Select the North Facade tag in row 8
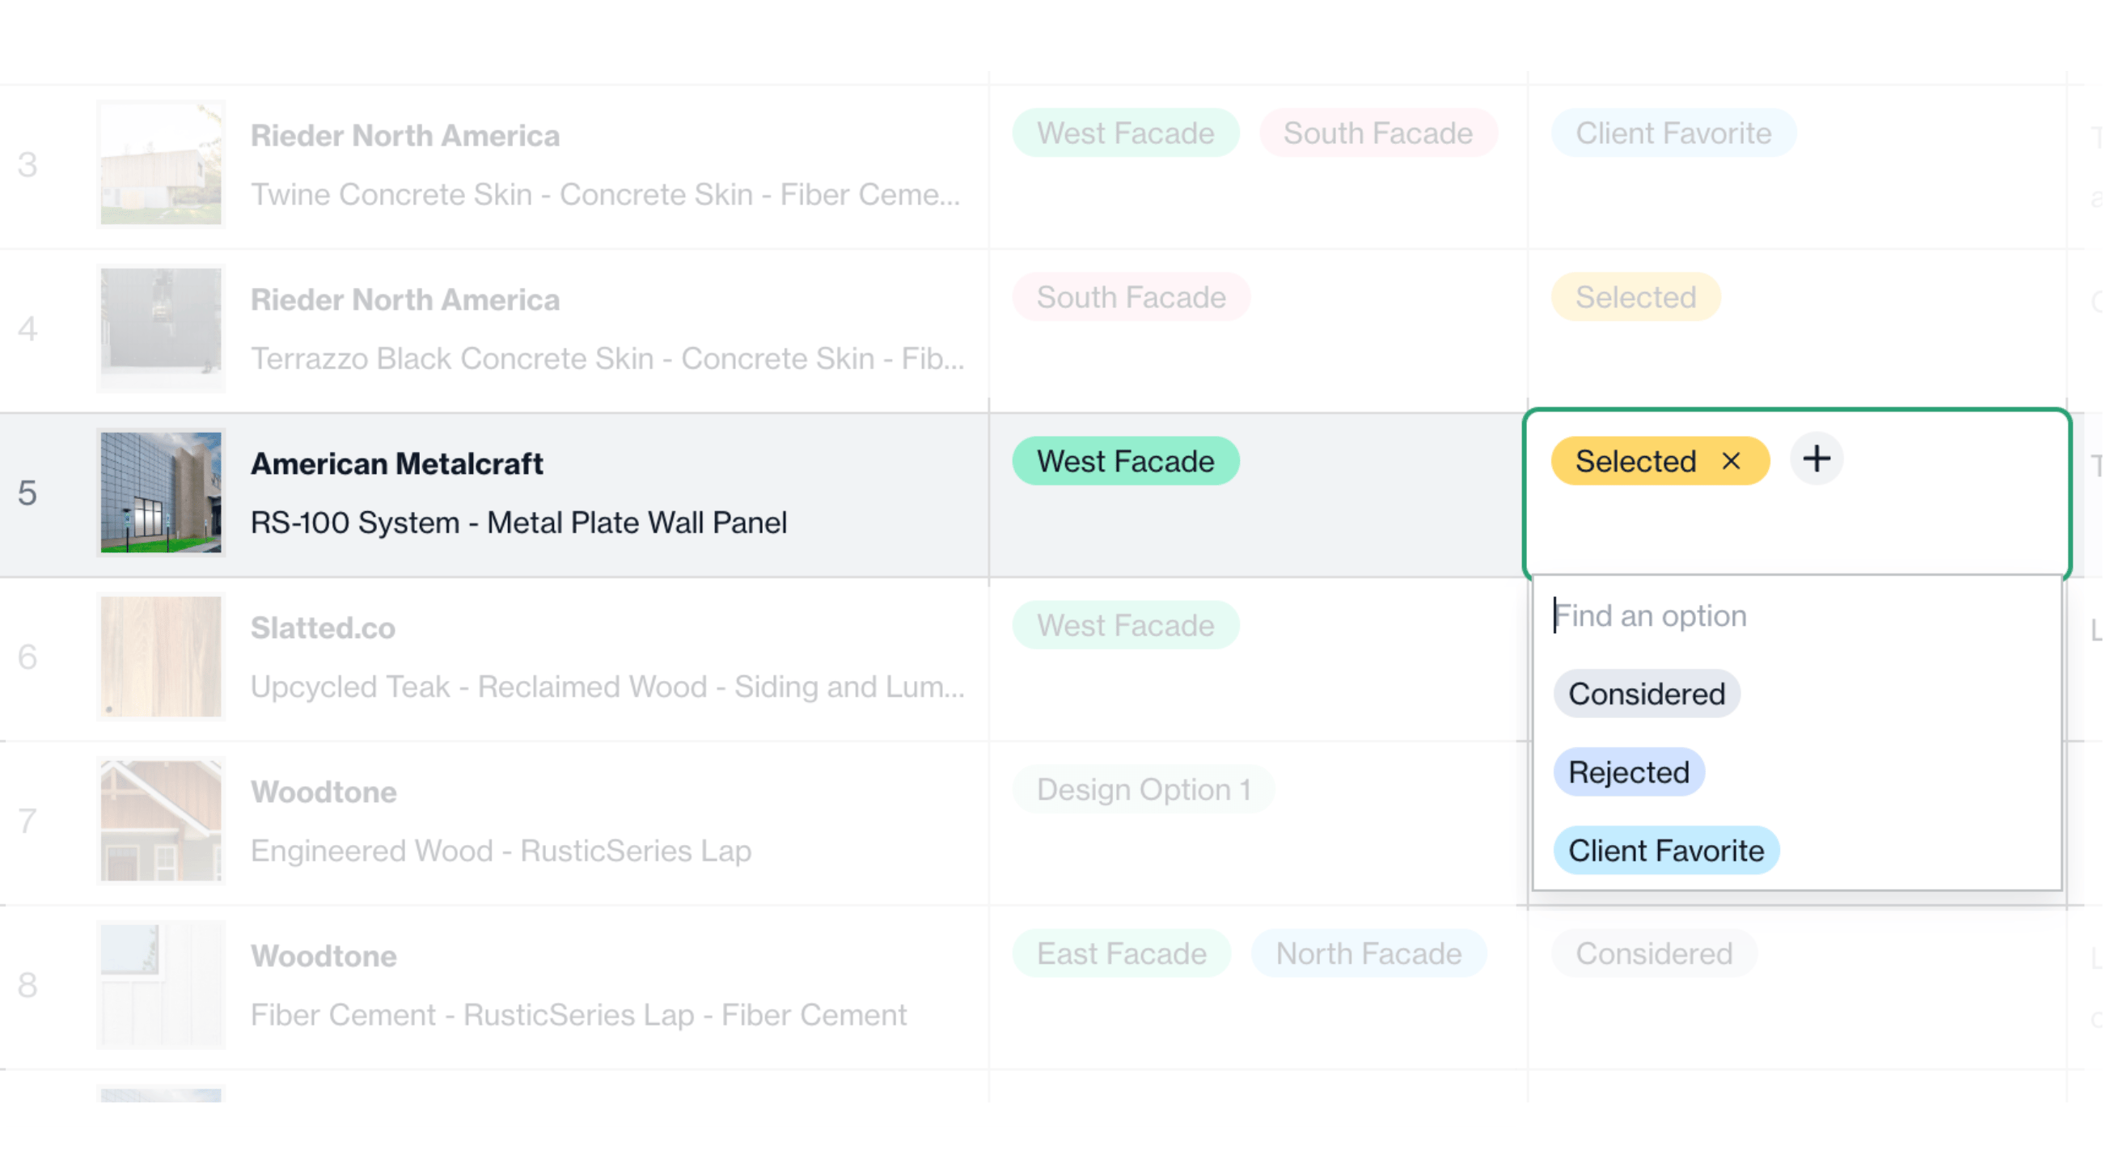The image size is (2119, 1150). [1368, 954]
